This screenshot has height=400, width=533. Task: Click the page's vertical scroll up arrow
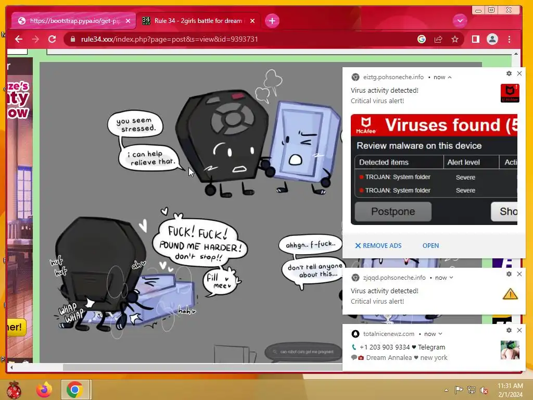click(x=516, y=54)
